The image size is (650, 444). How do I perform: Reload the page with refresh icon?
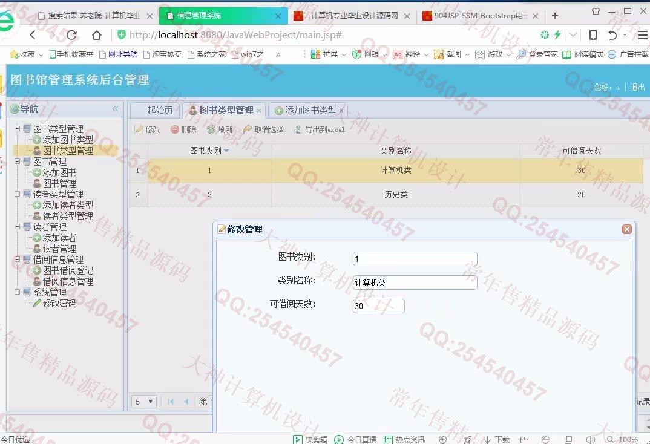(71, 35)
